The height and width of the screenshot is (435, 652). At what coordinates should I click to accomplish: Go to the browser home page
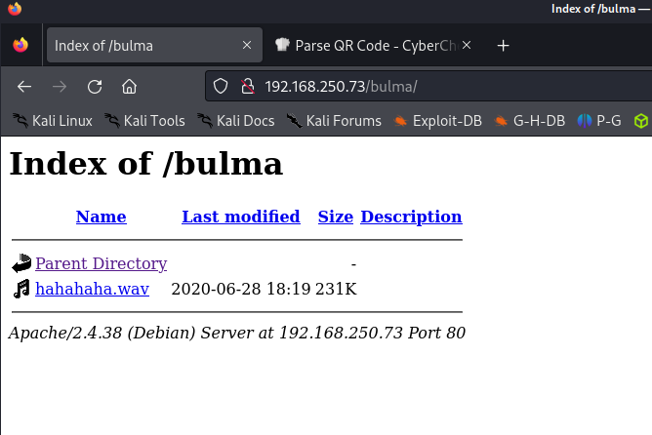coord(129,87)
